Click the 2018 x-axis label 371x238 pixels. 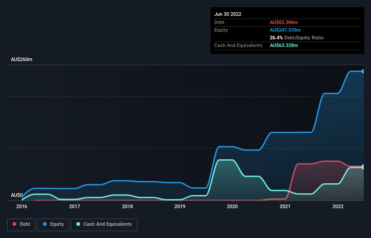pyautogui.click(x=127, y=206)
